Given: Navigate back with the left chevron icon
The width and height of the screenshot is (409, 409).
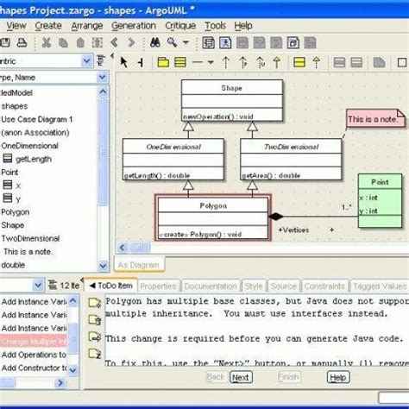Looking at the screenshot, I should tap(114, 42).
